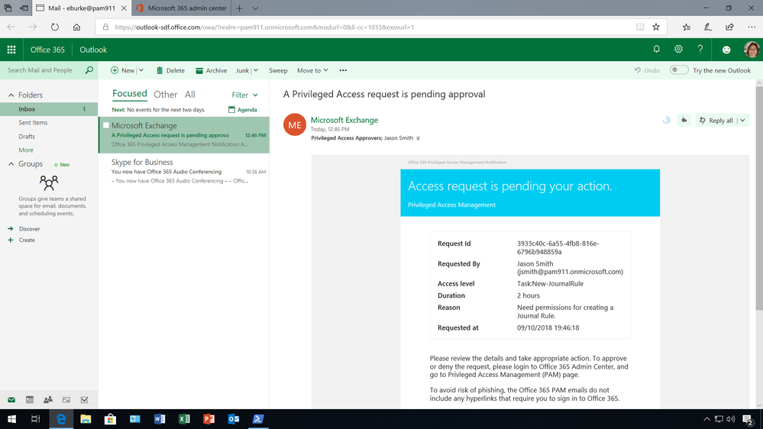
Task: Open the favorites hub icon
Action: point(686,27)
